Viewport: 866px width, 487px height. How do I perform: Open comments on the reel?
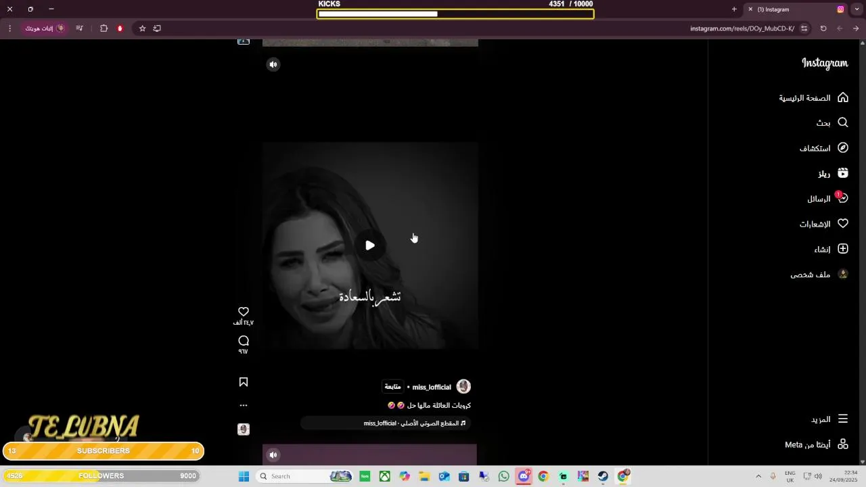(x=244, y=340)
